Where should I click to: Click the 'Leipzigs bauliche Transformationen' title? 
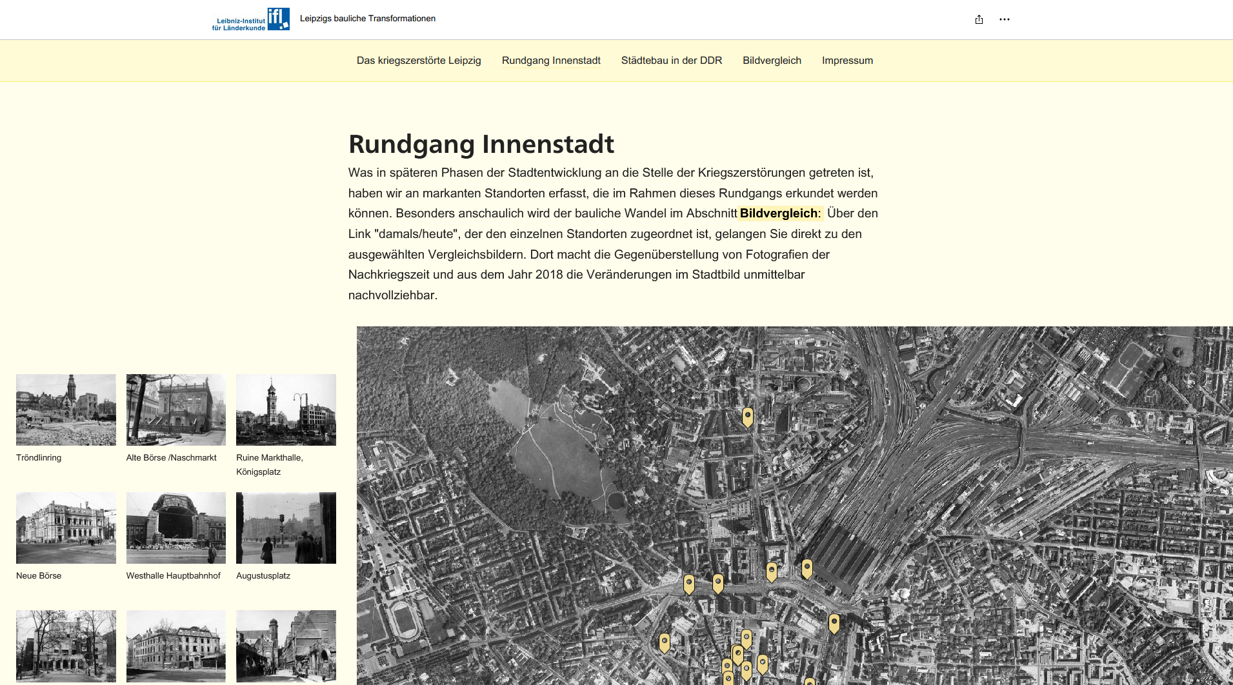click(x=368, y=19)
